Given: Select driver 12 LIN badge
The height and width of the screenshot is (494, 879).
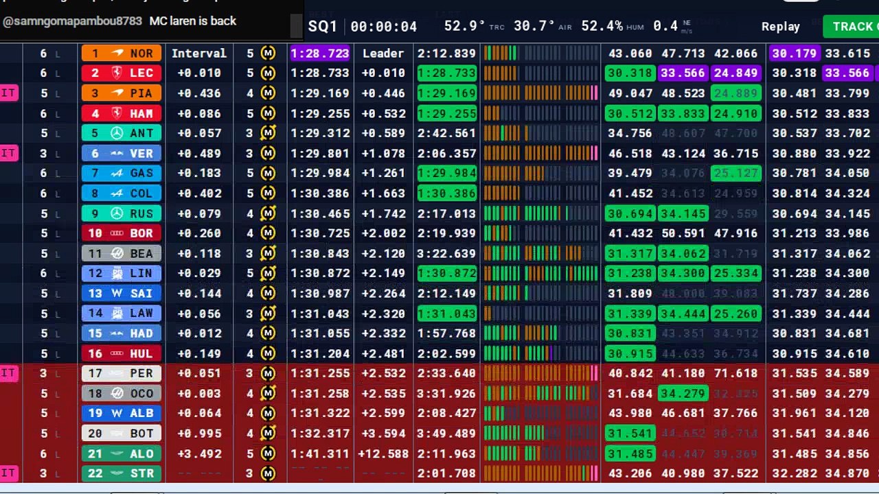Looking at the screenshot, I should click(x=122, y=273).
